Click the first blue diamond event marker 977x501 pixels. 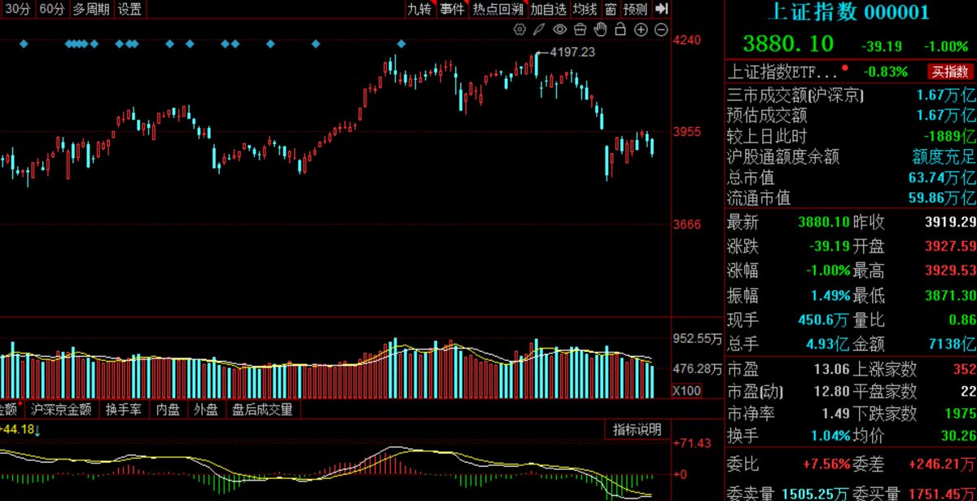[23, 43]
